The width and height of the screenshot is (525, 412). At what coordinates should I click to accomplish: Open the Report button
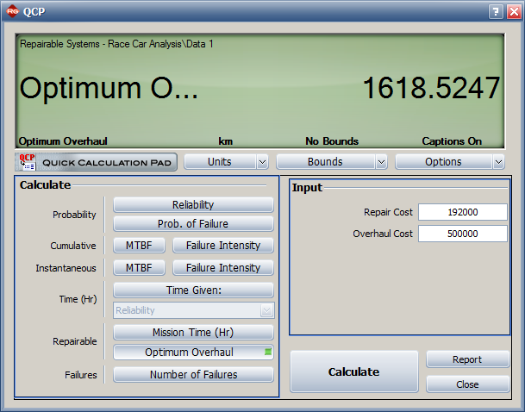point(467,359)
